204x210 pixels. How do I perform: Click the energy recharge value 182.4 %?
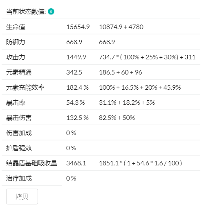(77, 88)
